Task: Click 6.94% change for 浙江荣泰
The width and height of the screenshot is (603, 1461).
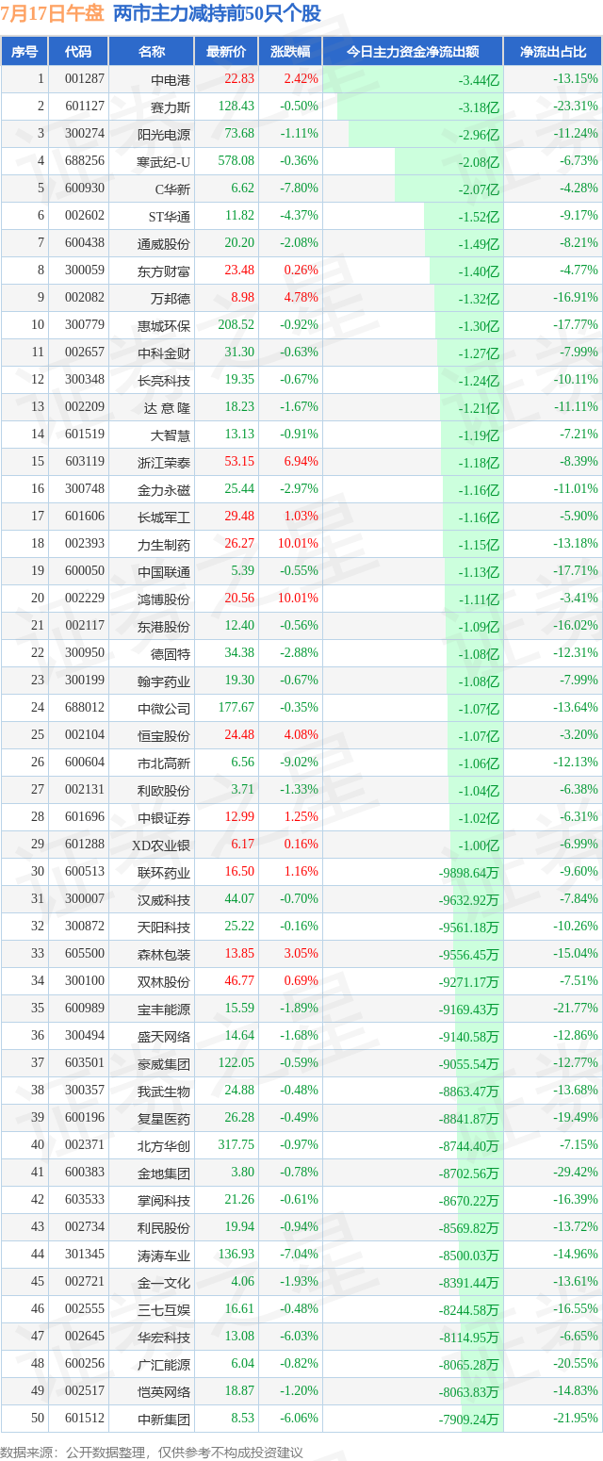Action: (x=301, y=462)
